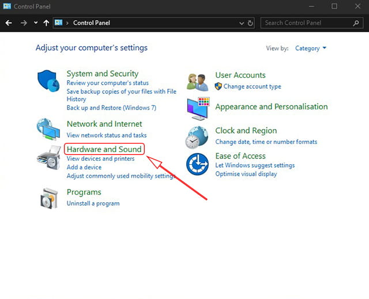Expand the breadcrumb chevron before Control Panel
This screenshot has height=299, width=369.
click(67, 23)
